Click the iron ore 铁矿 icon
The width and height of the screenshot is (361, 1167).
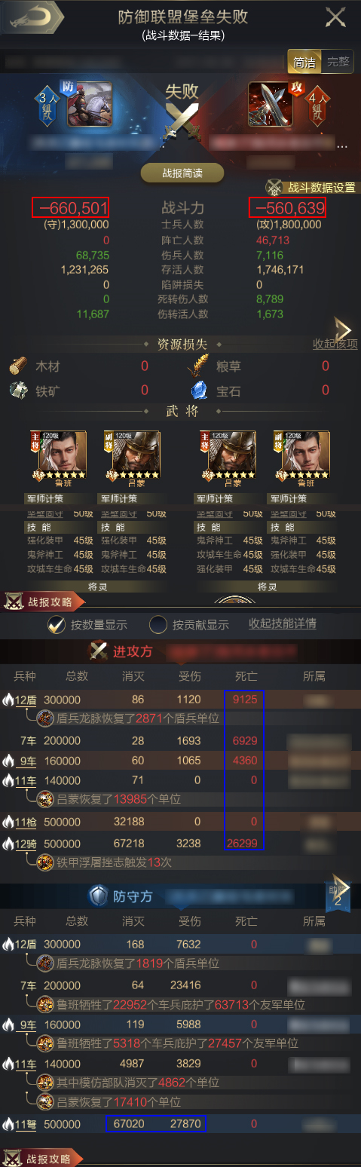[x=18, y=391]
